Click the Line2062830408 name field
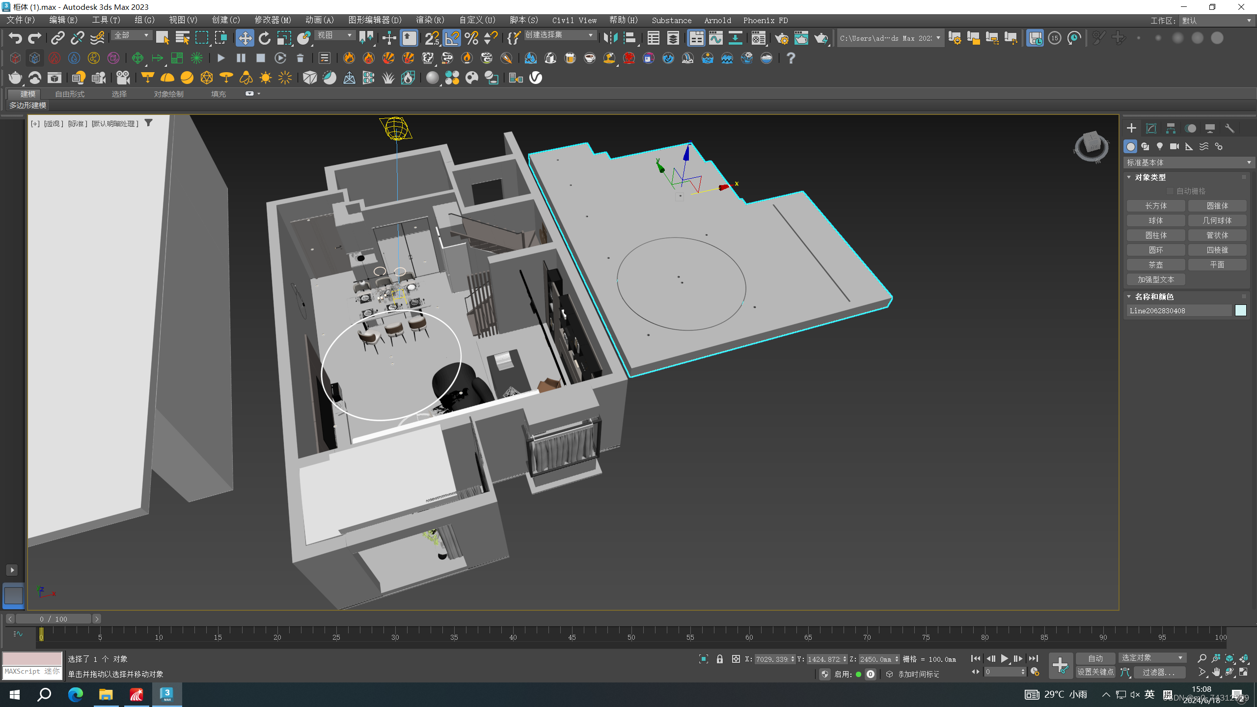Screen dimensions: 1257x707 click(1178, 310)
